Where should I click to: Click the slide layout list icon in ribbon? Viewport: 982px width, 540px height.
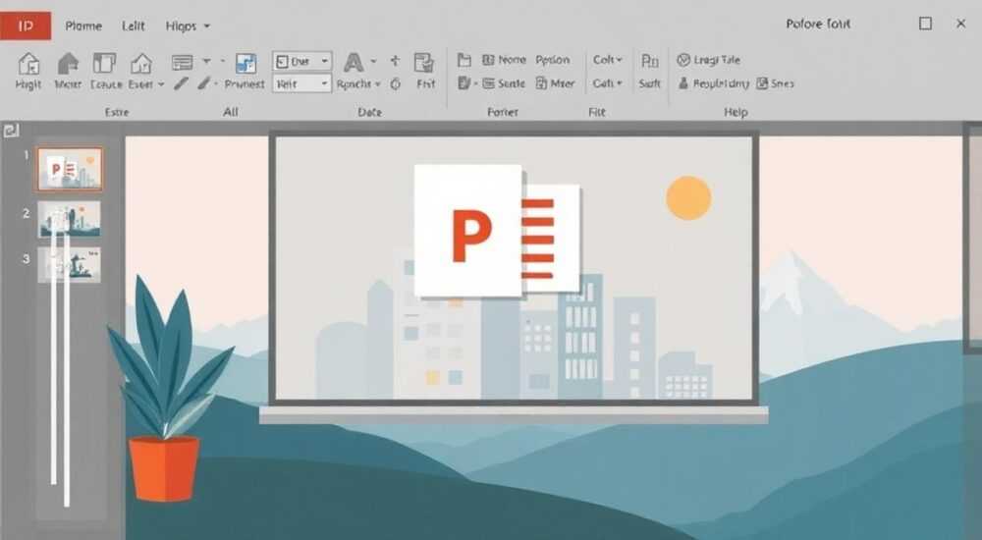(183, 62)
